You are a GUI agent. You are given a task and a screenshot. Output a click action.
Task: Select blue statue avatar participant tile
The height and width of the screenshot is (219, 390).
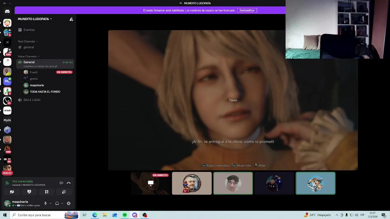[x=316, y=183]
